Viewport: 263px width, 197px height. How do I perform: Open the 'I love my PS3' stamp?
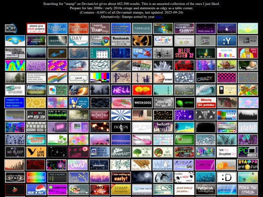[36, 115]
